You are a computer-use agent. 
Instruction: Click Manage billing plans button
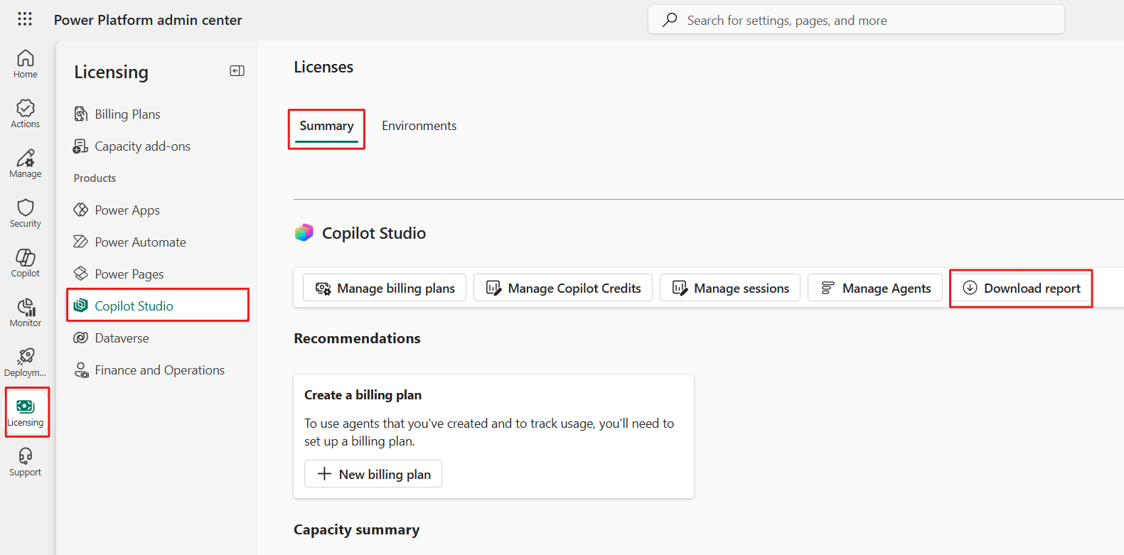pyautogui.click(x=385, y=288)
